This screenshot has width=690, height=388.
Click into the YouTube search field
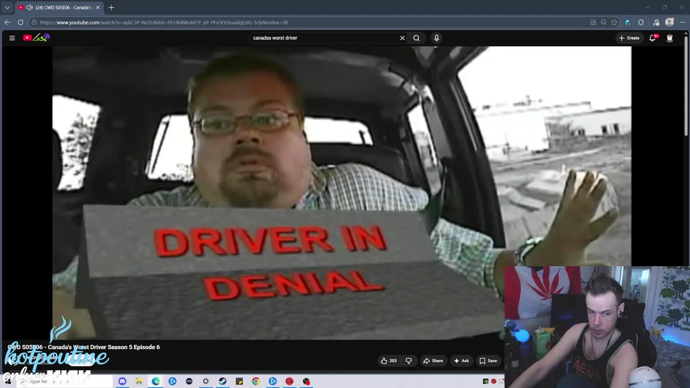[x=322, y=38]
